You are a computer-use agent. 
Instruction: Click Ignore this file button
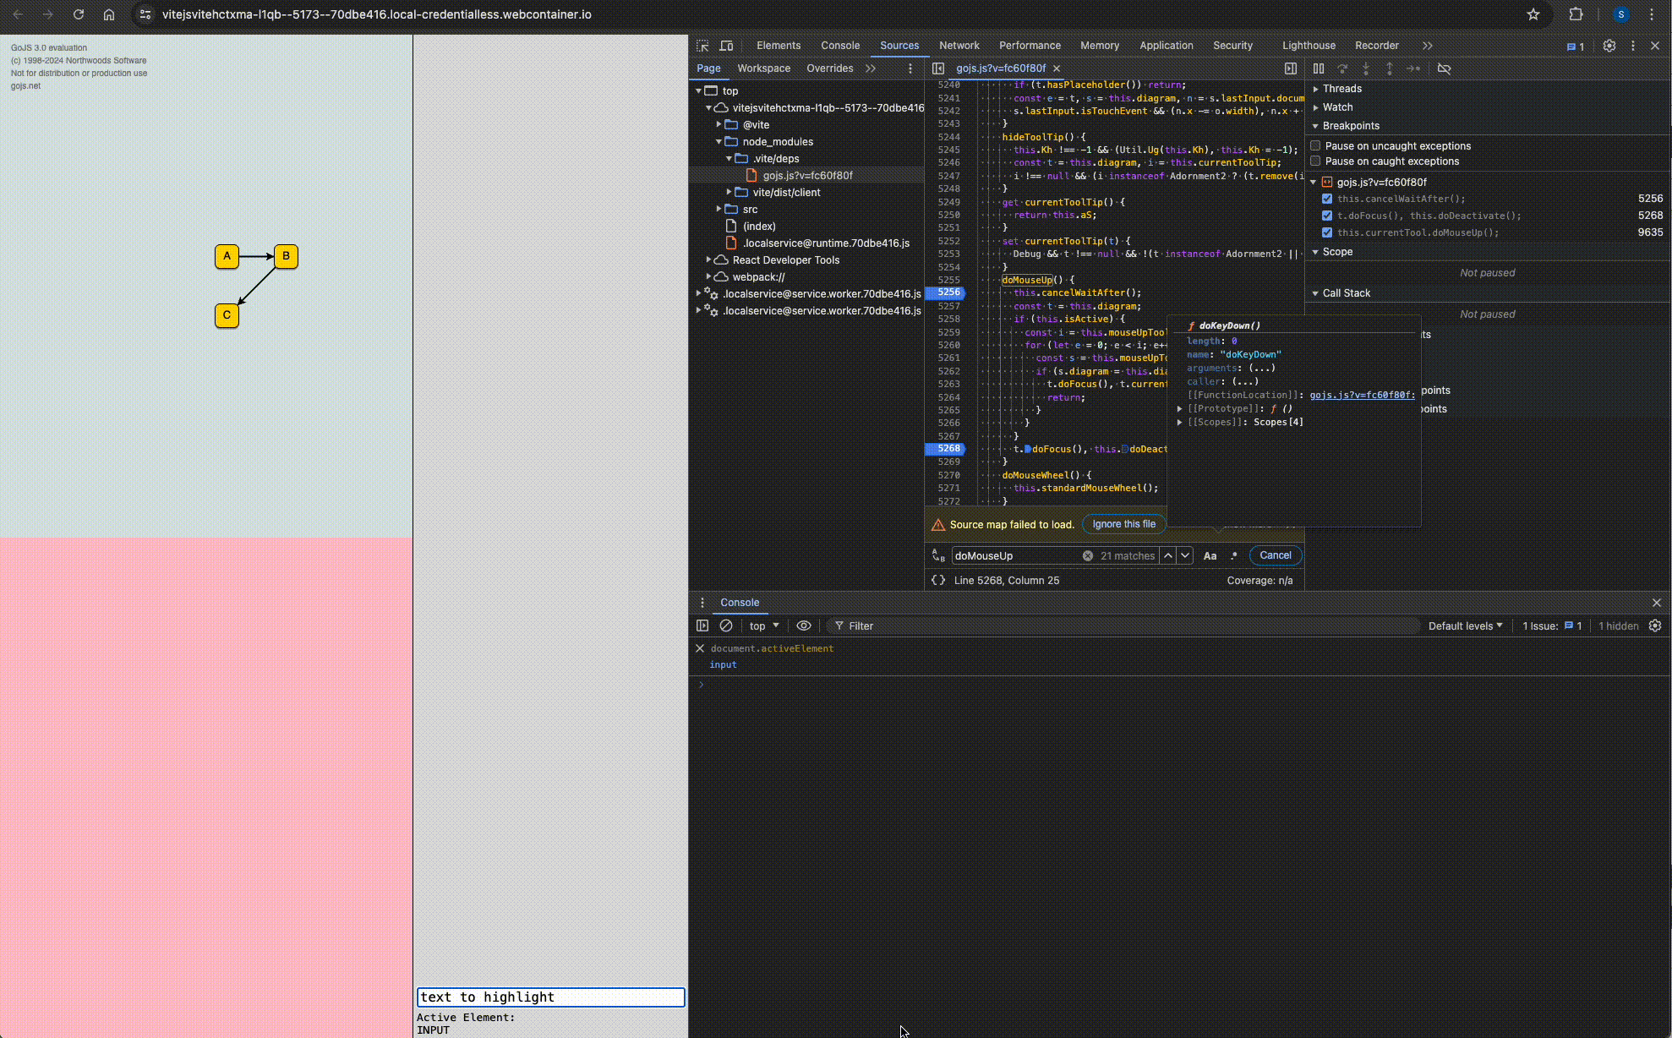(1123, 524)
